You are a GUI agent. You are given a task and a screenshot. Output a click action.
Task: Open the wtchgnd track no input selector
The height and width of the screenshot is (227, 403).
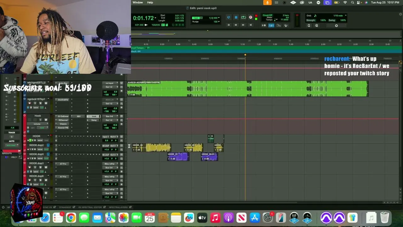[110, 83]
